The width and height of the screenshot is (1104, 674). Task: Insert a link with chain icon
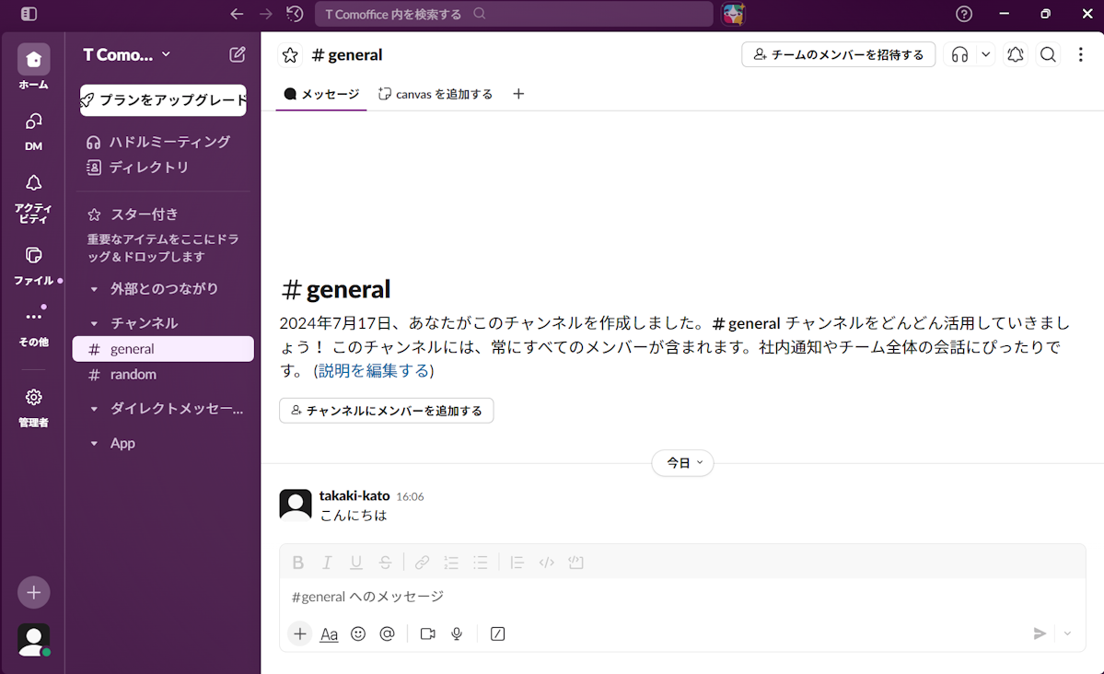[x=422, y=562]
